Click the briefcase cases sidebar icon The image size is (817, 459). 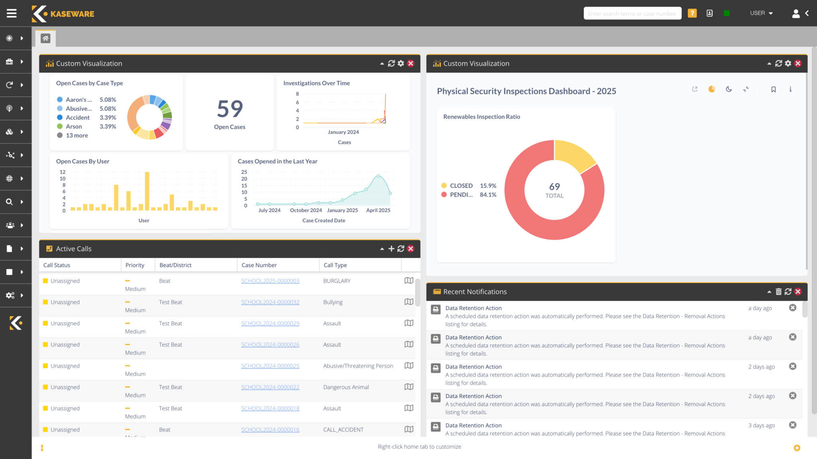pos(10,61)
